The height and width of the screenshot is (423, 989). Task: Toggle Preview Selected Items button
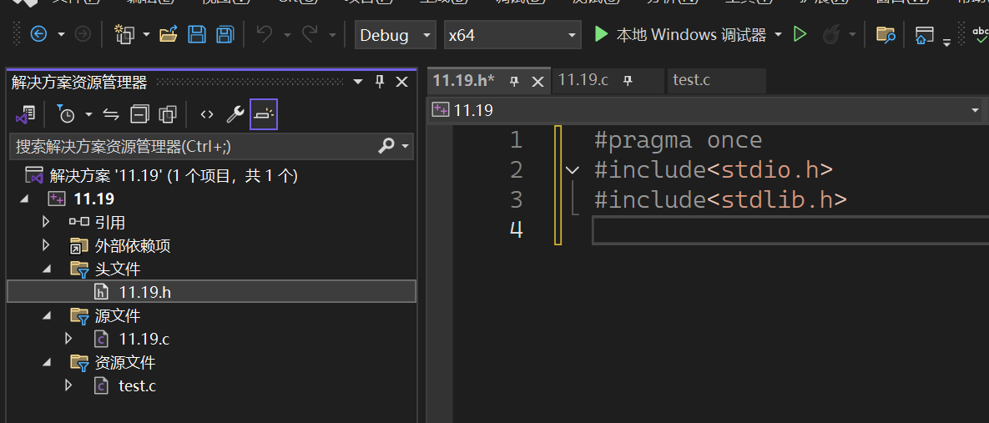(264, 114)
